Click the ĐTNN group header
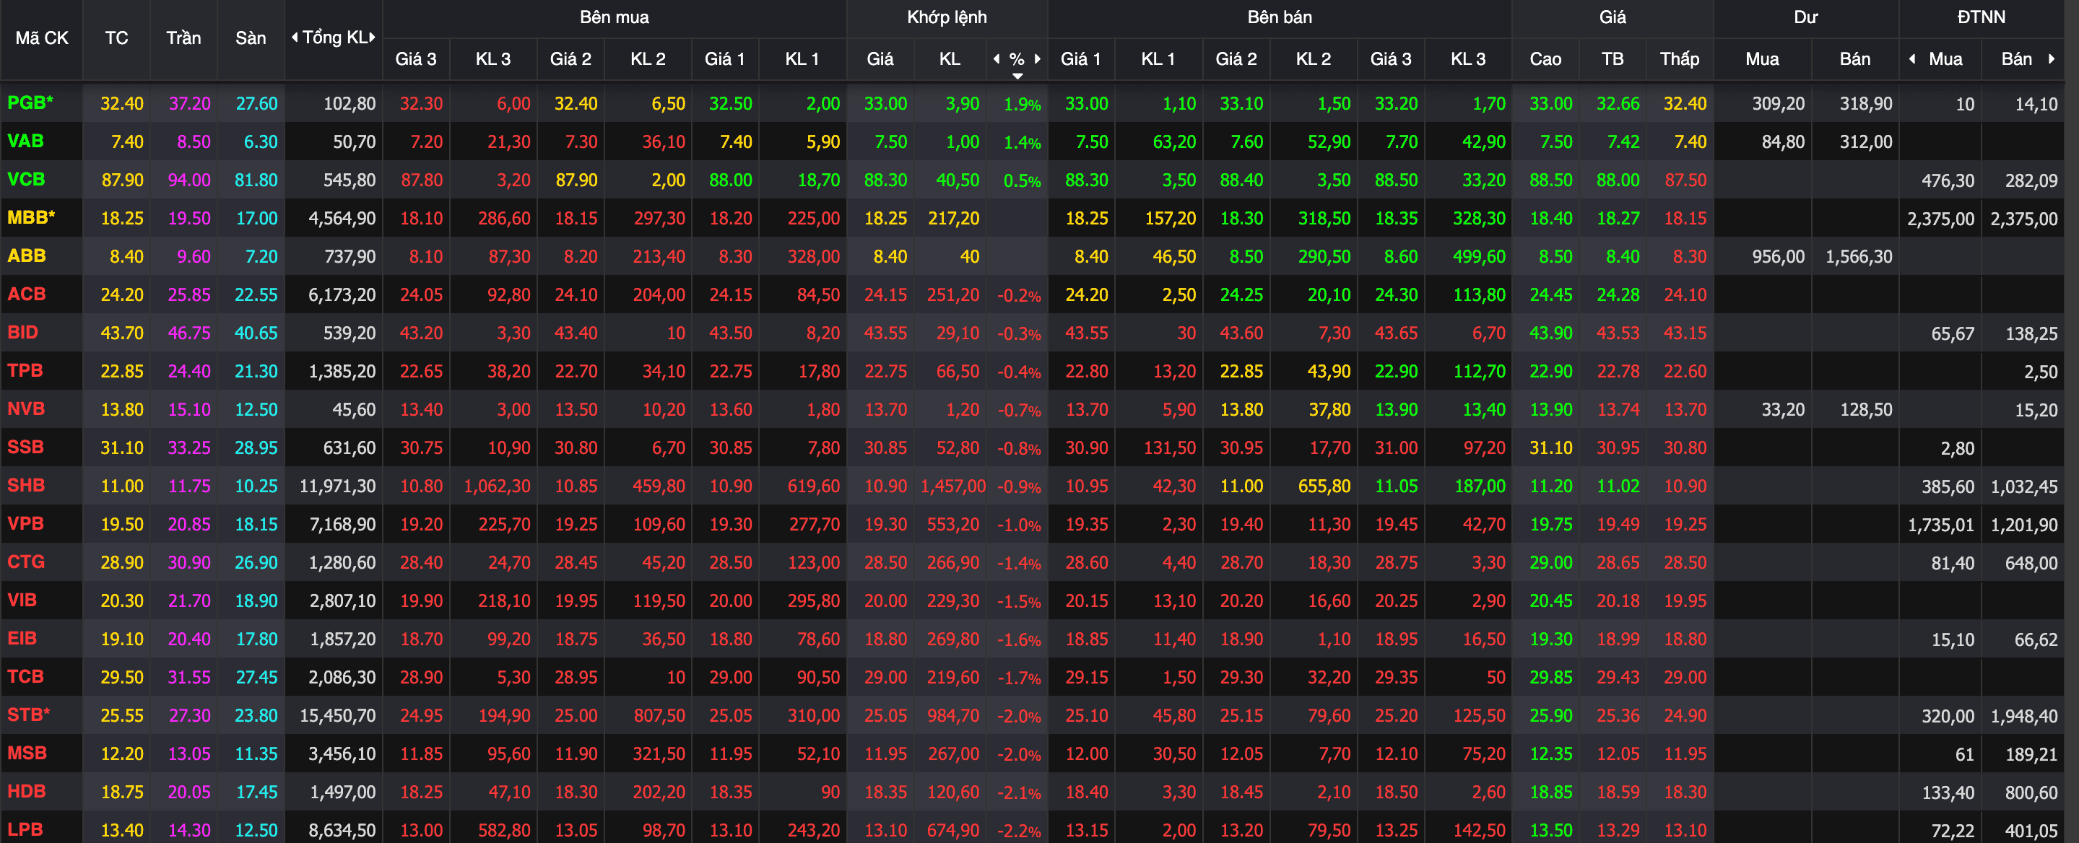 1982,17
